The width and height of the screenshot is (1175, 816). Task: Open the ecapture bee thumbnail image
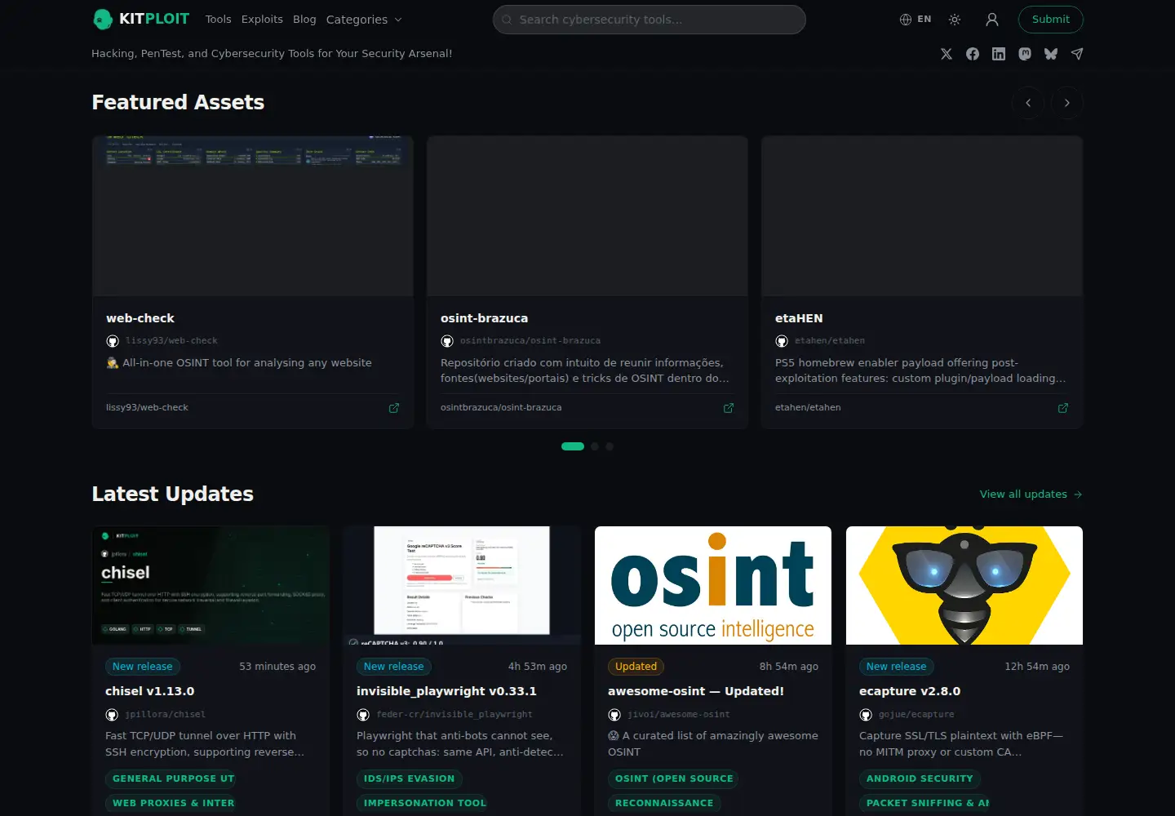964,586
